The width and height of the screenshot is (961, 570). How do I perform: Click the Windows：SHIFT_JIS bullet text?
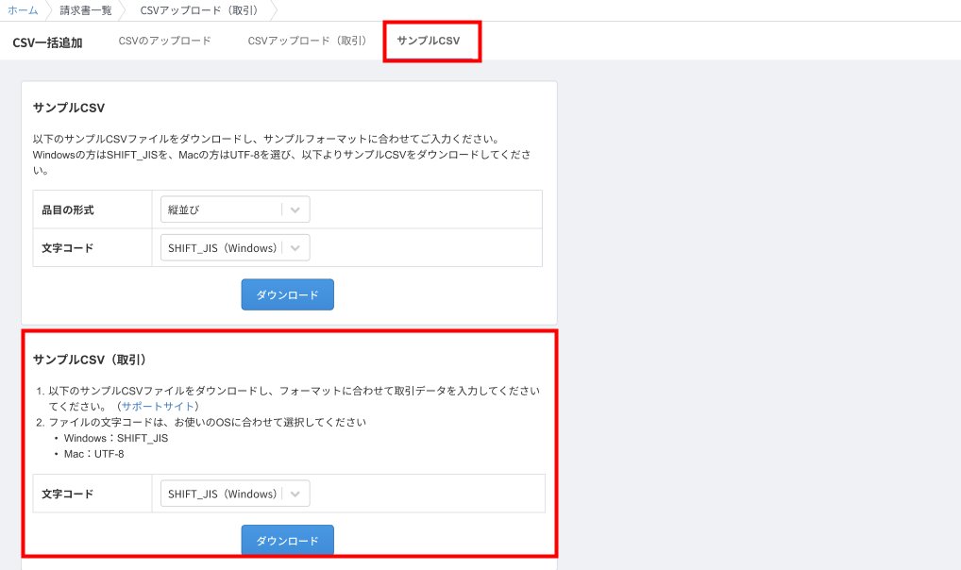coord(116,438)
